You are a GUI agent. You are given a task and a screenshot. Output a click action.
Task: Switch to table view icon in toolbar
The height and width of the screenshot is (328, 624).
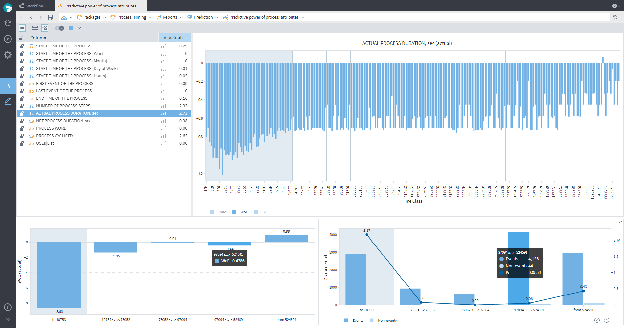click(35, 28)
